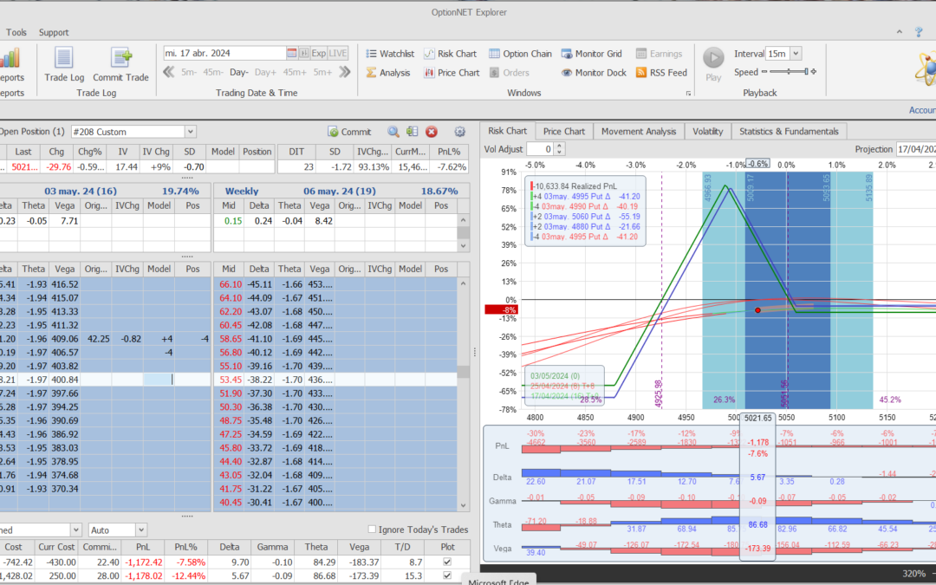Switch to the Price Chart tab
The width and height of the screenshot is (936, 585).
tap(563, 131)
